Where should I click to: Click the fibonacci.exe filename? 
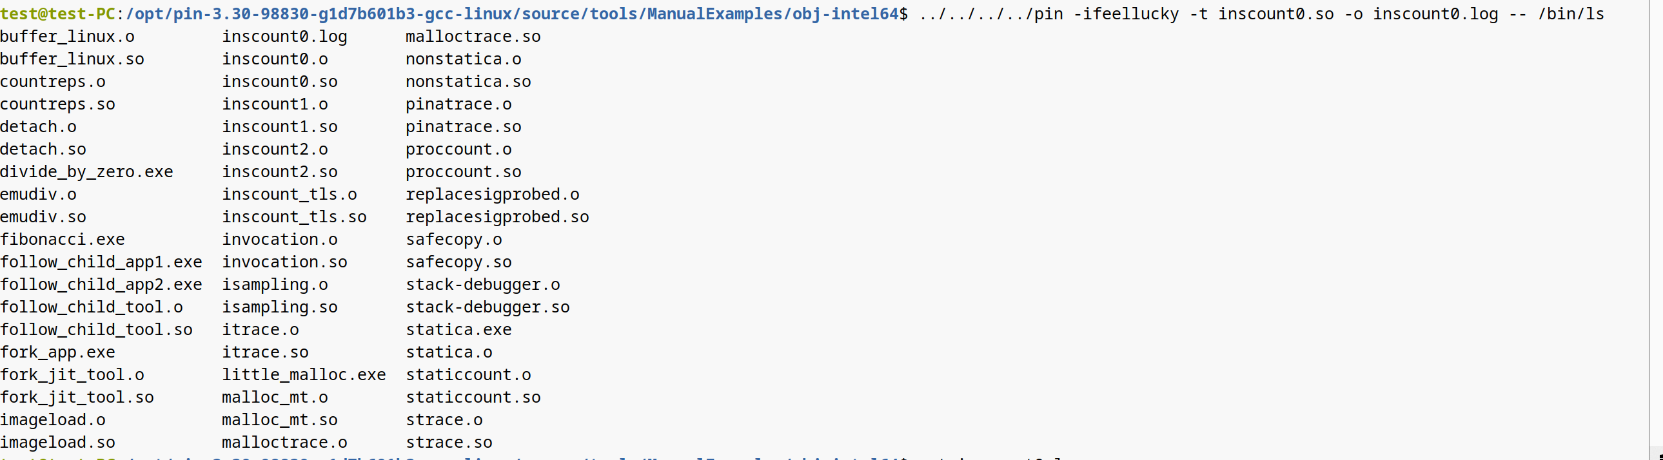[x=63, y=240]
